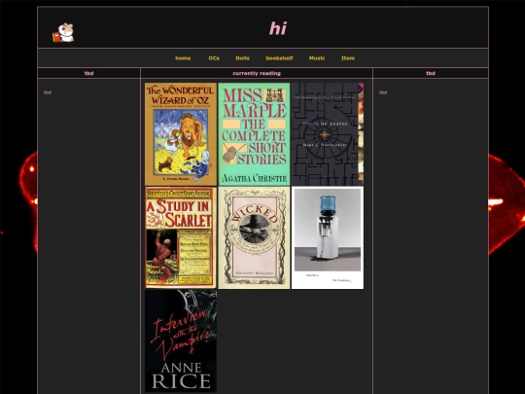Click the 'currently reading' column header
This screenshot has width=525, height=394.
coord(257,73)
